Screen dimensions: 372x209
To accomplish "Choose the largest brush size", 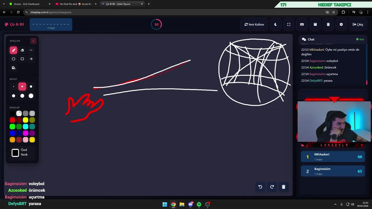I will (31, 96).
